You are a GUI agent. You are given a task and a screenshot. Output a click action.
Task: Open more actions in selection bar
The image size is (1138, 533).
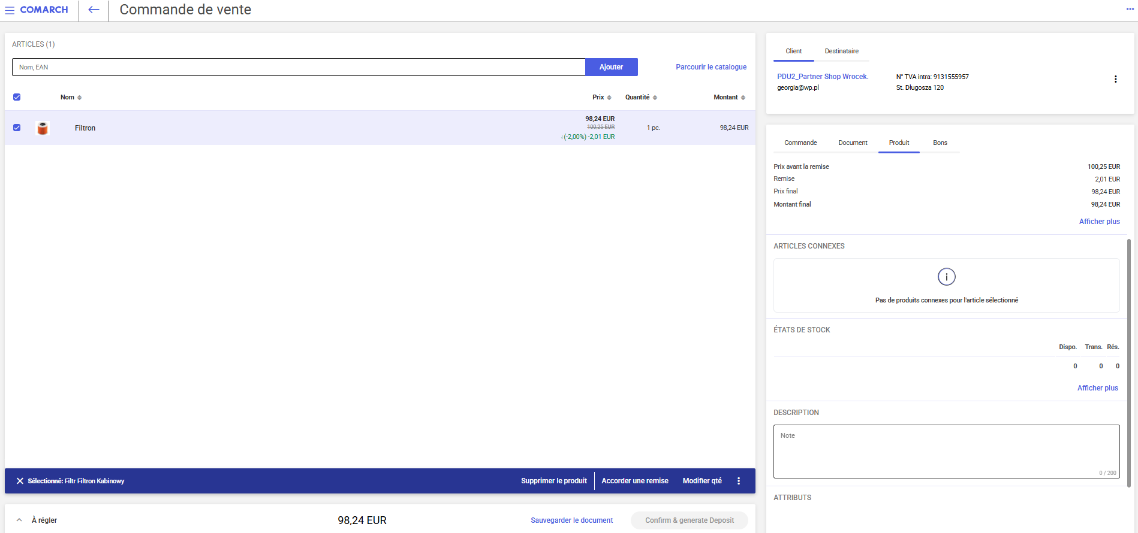click(x=739, y=481)
